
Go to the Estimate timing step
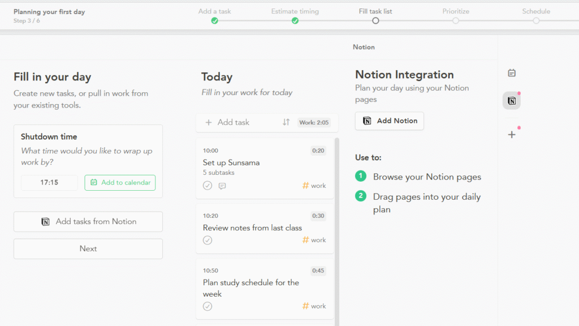tap(295, 16)
